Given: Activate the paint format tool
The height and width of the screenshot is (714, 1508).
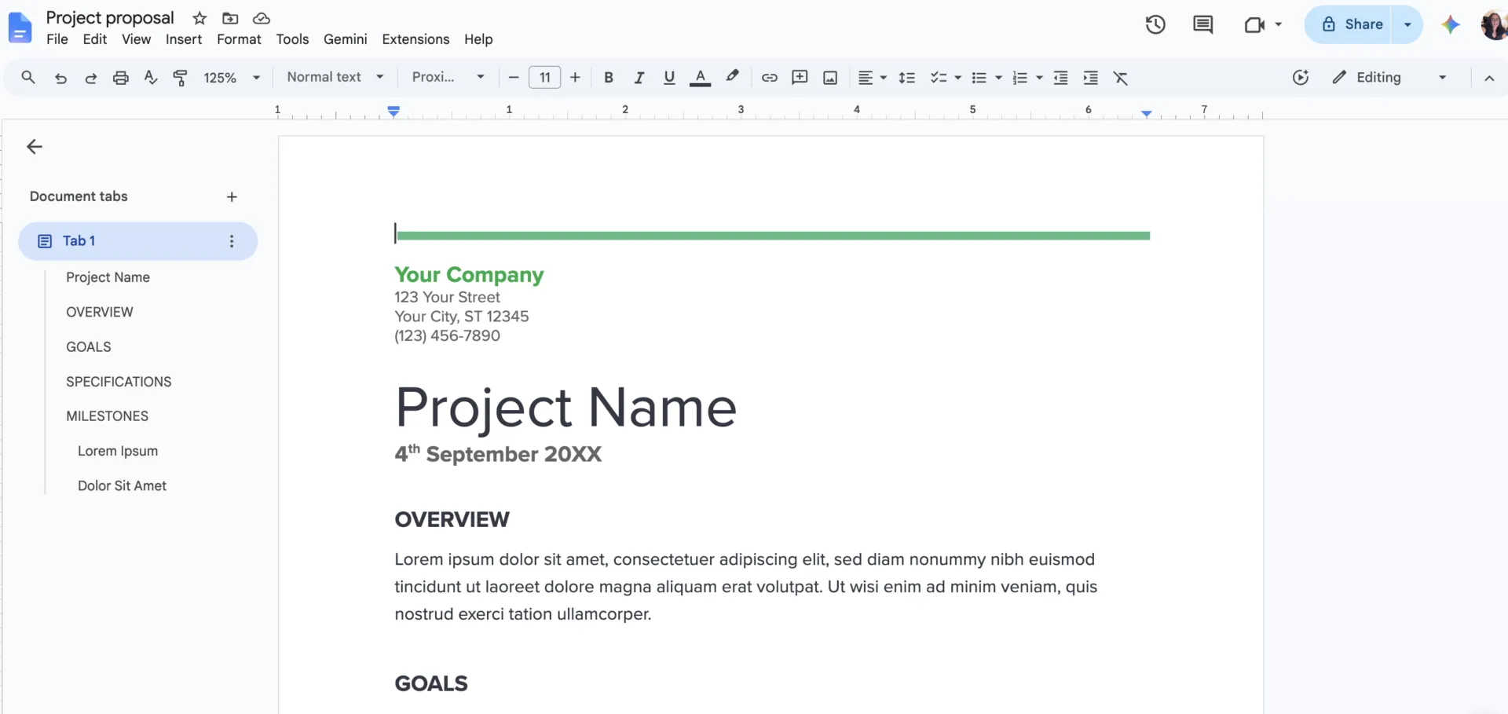Looking at the screenshot, I should point(180,77).
